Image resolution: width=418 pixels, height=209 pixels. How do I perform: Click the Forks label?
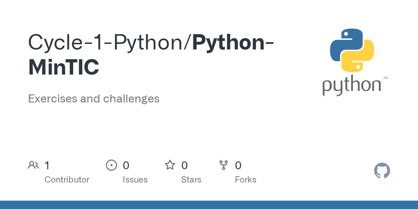pyautogui.click(x=246, y=180)
